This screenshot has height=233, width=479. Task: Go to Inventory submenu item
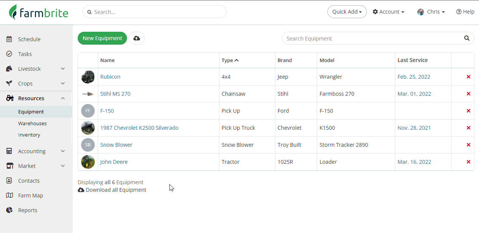tap(29, 135)
